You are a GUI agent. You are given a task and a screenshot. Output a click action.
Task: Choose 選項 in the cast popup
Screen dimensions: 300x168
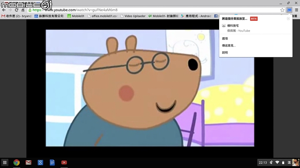(225, 39)
